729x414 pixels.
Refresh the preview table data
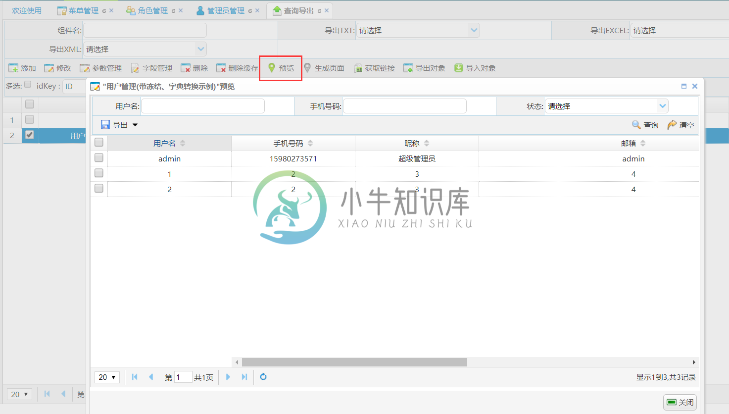point(263,377)
